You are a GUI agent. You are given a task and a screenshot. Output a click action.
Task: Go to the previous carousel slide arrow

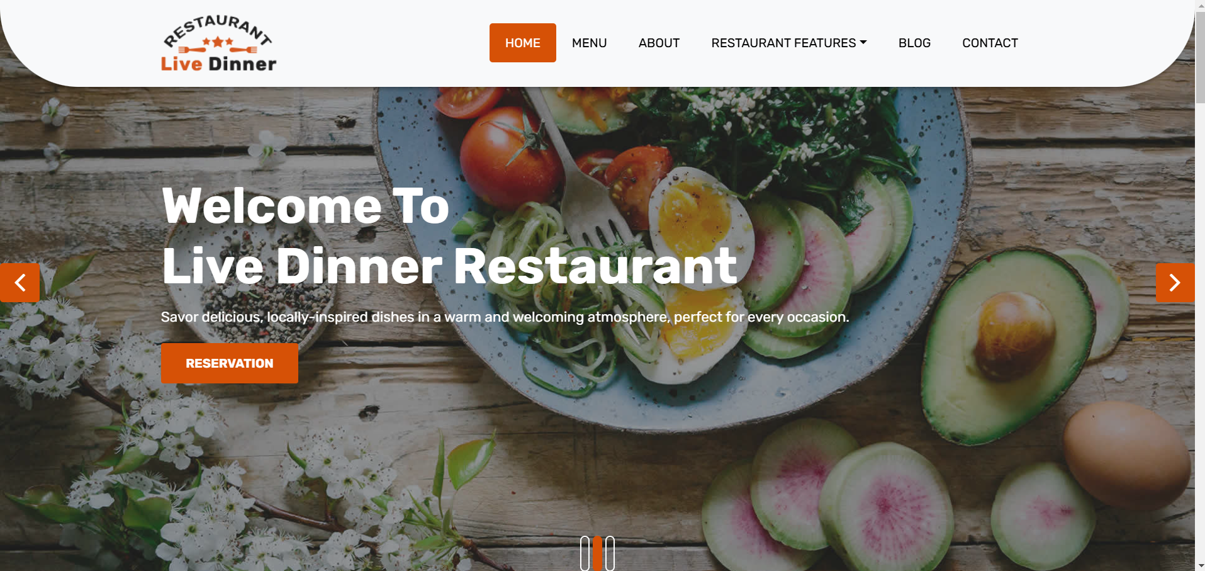pos(20,283)
